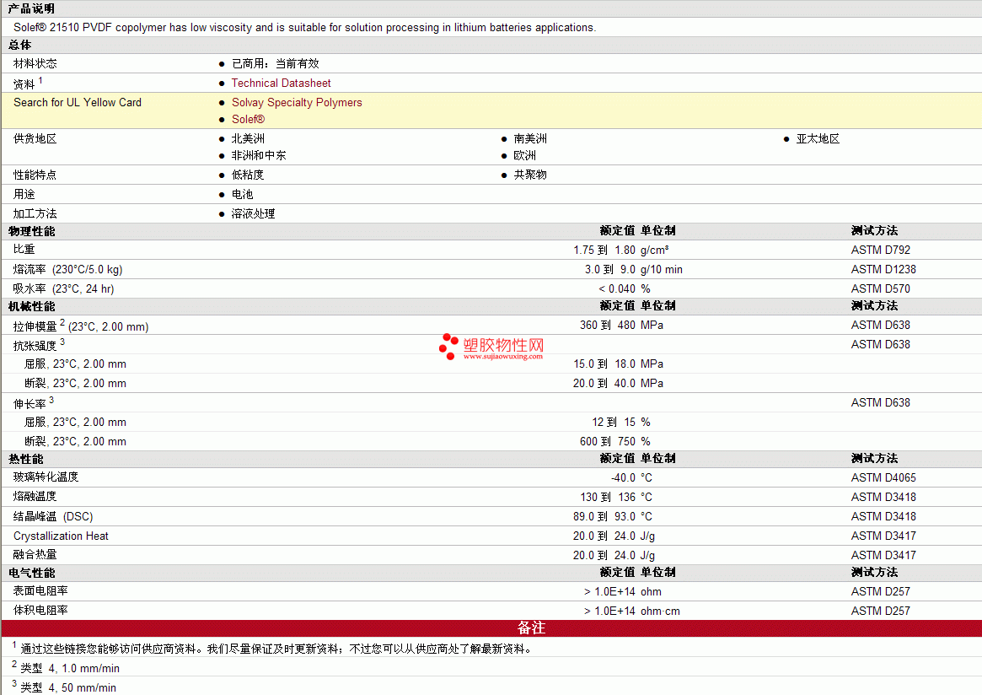982x695 pixels.
Task: Click the Solef 21510 PVDF copolymer description
Action: pos(304,28)
